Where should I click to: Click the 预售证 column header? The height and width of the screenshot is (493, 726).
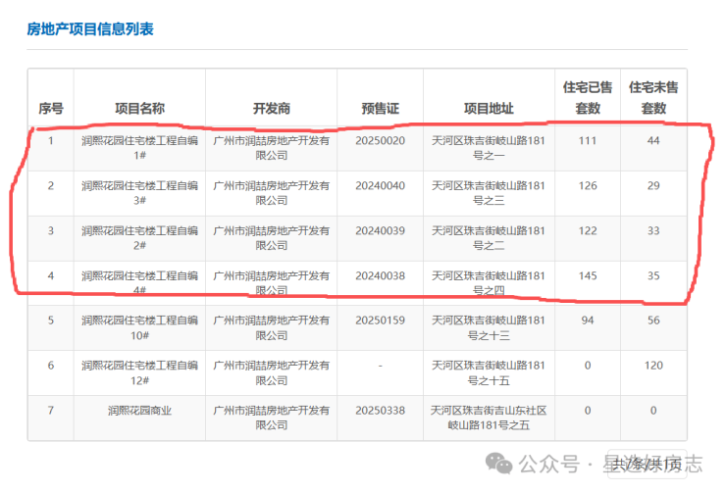[380, 108]
